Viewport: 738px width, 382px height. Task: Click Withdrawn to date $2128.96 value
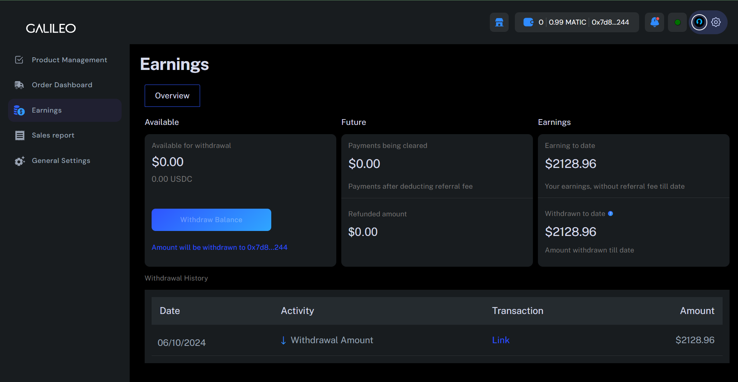point(571,232)
